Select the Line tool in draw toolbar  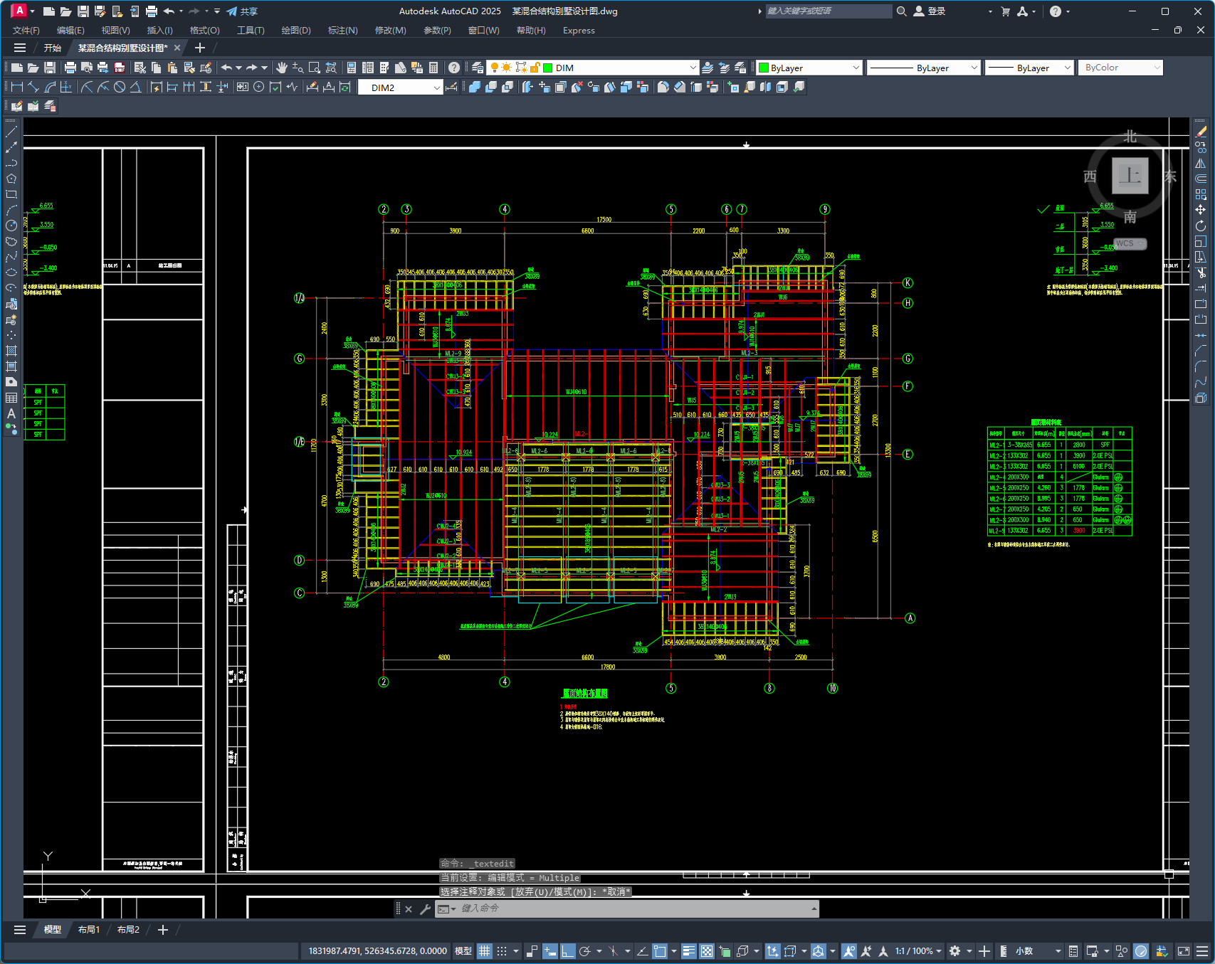click(11, 132)
